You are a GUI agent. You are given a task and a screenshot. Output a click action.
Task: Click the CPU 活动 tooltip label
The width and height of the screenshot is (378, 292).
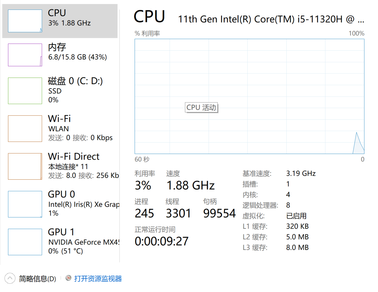pyautogui.click(x=201, y=107)
